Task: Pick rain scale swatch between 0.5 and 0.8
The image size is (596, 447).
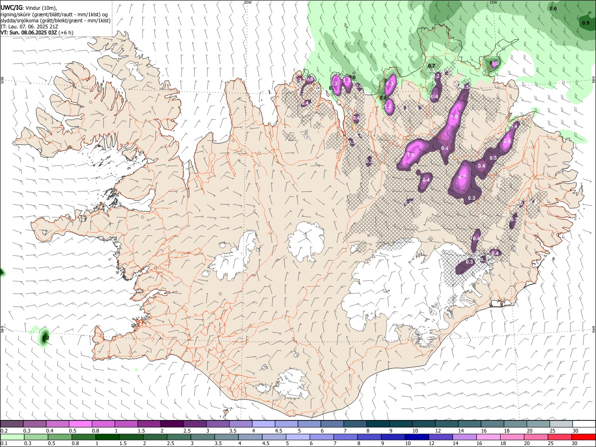Action: pos(60,437)
